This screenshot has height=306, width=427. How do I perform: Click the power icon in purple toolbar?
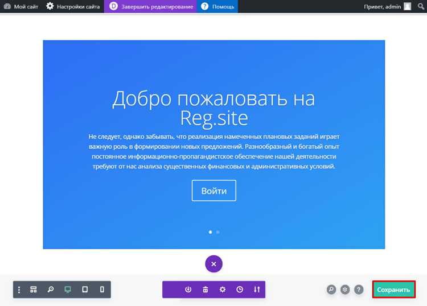[x=188, y=290]
